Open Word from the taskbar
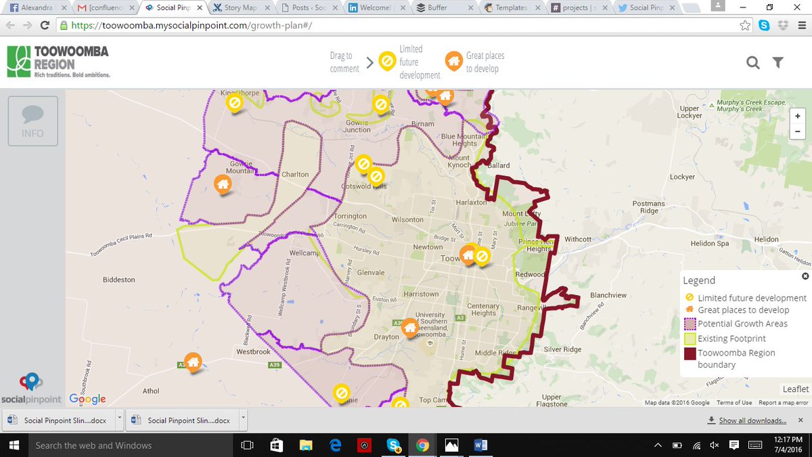This screenshot has height=457, width=812. pyautogui.click(x=481, y=445)
